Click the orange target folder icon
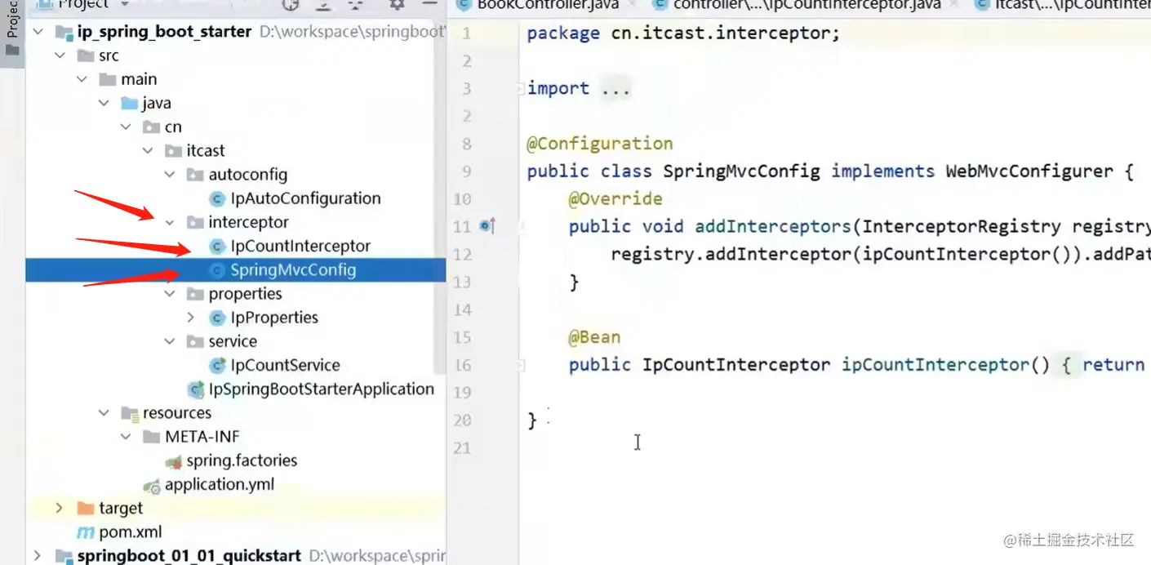Image resolution: width=1151 pixels, height=565 pixels. 86,508
